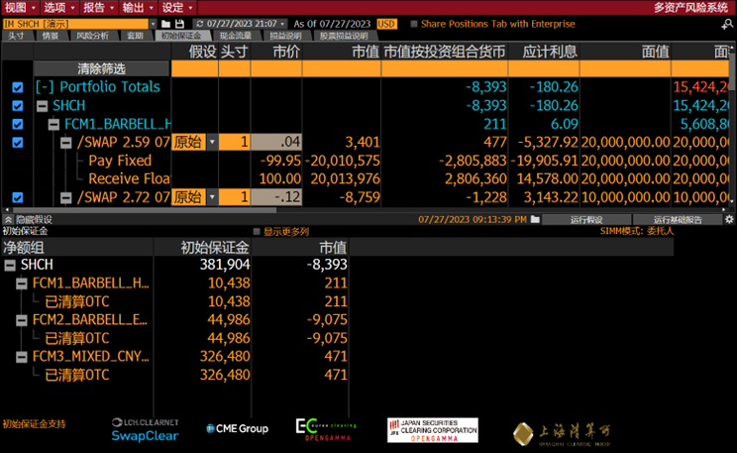This screenshot has height=453, width=737.
Task: Click the Japan Securities Clearing Corporation logo
Action: [432, 429]
